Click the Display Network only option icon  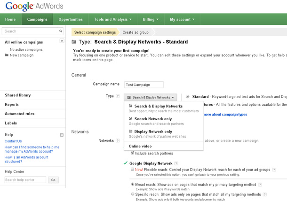pos(130,131)
